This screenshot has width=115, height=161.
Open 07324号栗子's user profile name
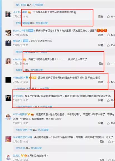(20, 114)
